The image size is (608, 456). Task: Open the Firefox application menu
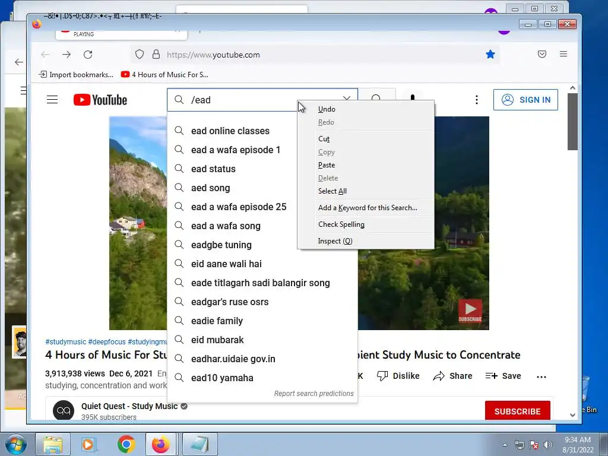pos(563,54)
